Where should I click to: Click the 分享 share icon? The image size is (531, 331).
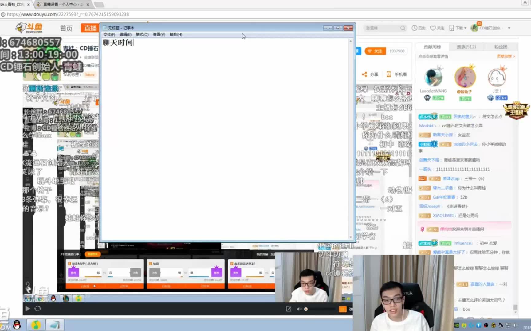pyautogui.click(x=364, y=74)
